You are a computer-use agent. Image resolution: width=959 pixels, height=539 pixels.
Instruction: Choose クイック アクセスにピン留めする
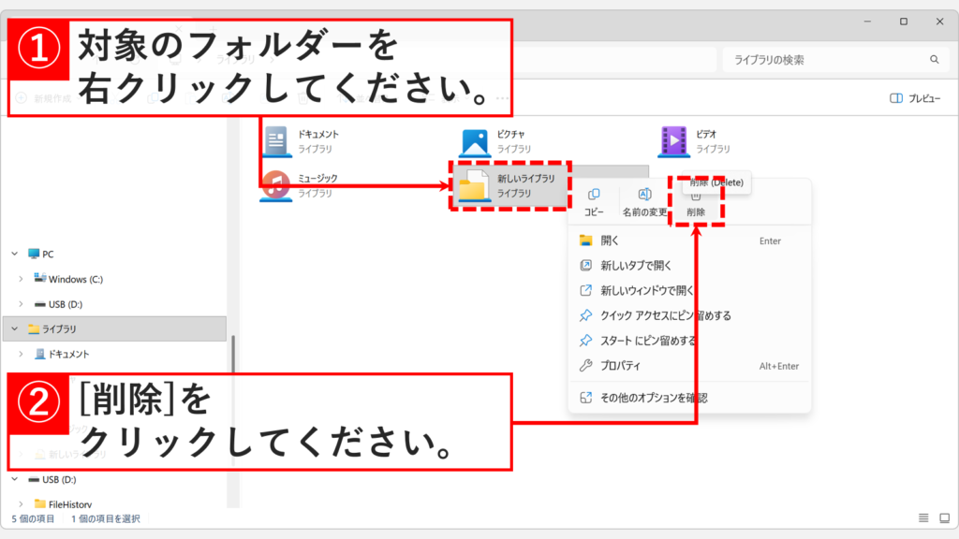tap(689, 315)
